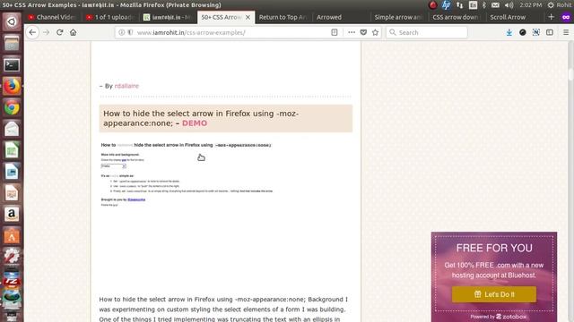The image size is (574, 322).
Task: Click the N extension icon in the toolbar
Action: click(536, 32)
